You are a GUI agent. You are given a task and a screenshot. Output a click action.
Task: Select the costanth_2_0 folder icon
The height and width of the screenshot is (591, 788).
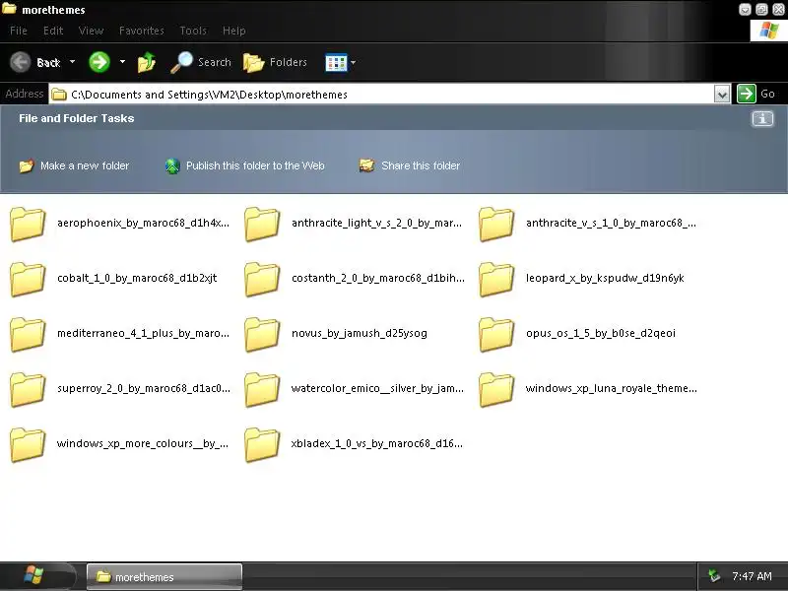(x=262, y=279)
